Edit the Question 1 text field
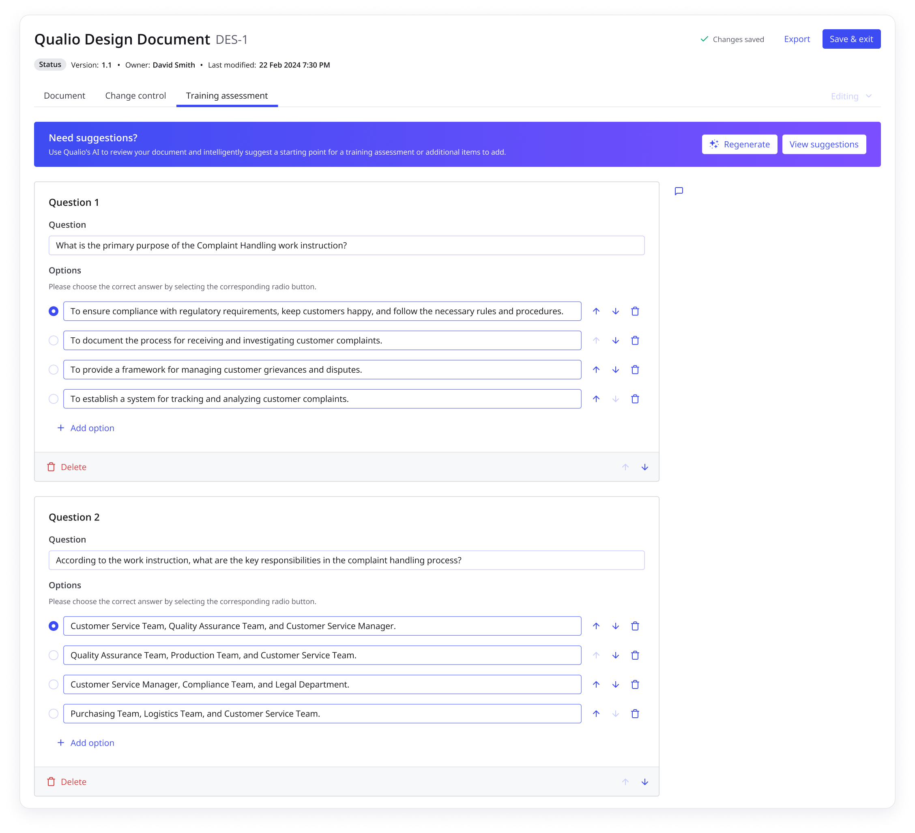Image resolution: width=915 pixels, height=833 pixels. click(347, 245)
